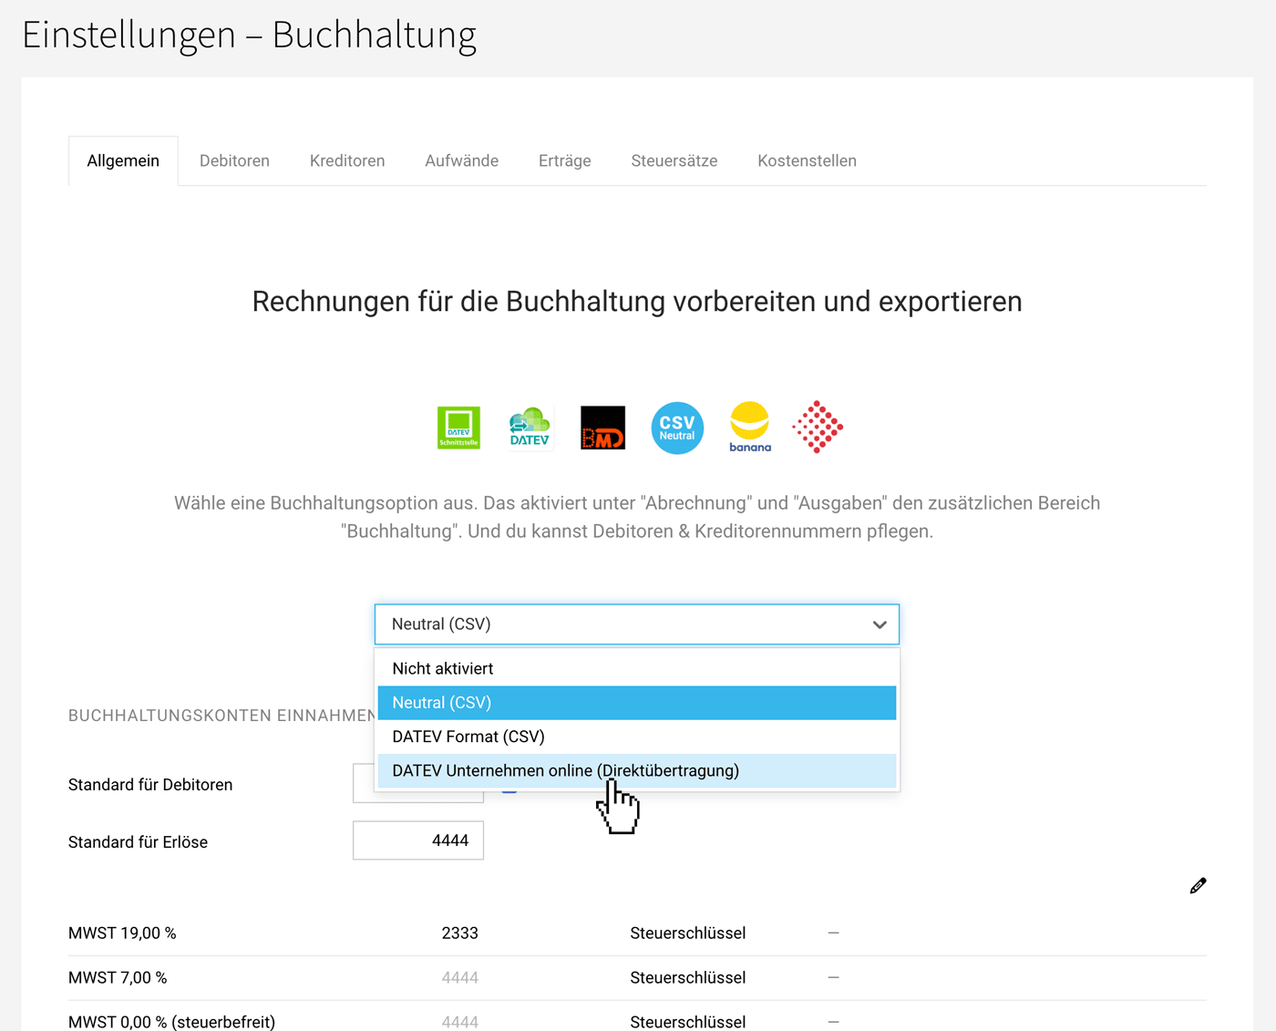
Task: Switch to the Steuersätze tab
Action: pyautogui.click(x=674, y=160)
